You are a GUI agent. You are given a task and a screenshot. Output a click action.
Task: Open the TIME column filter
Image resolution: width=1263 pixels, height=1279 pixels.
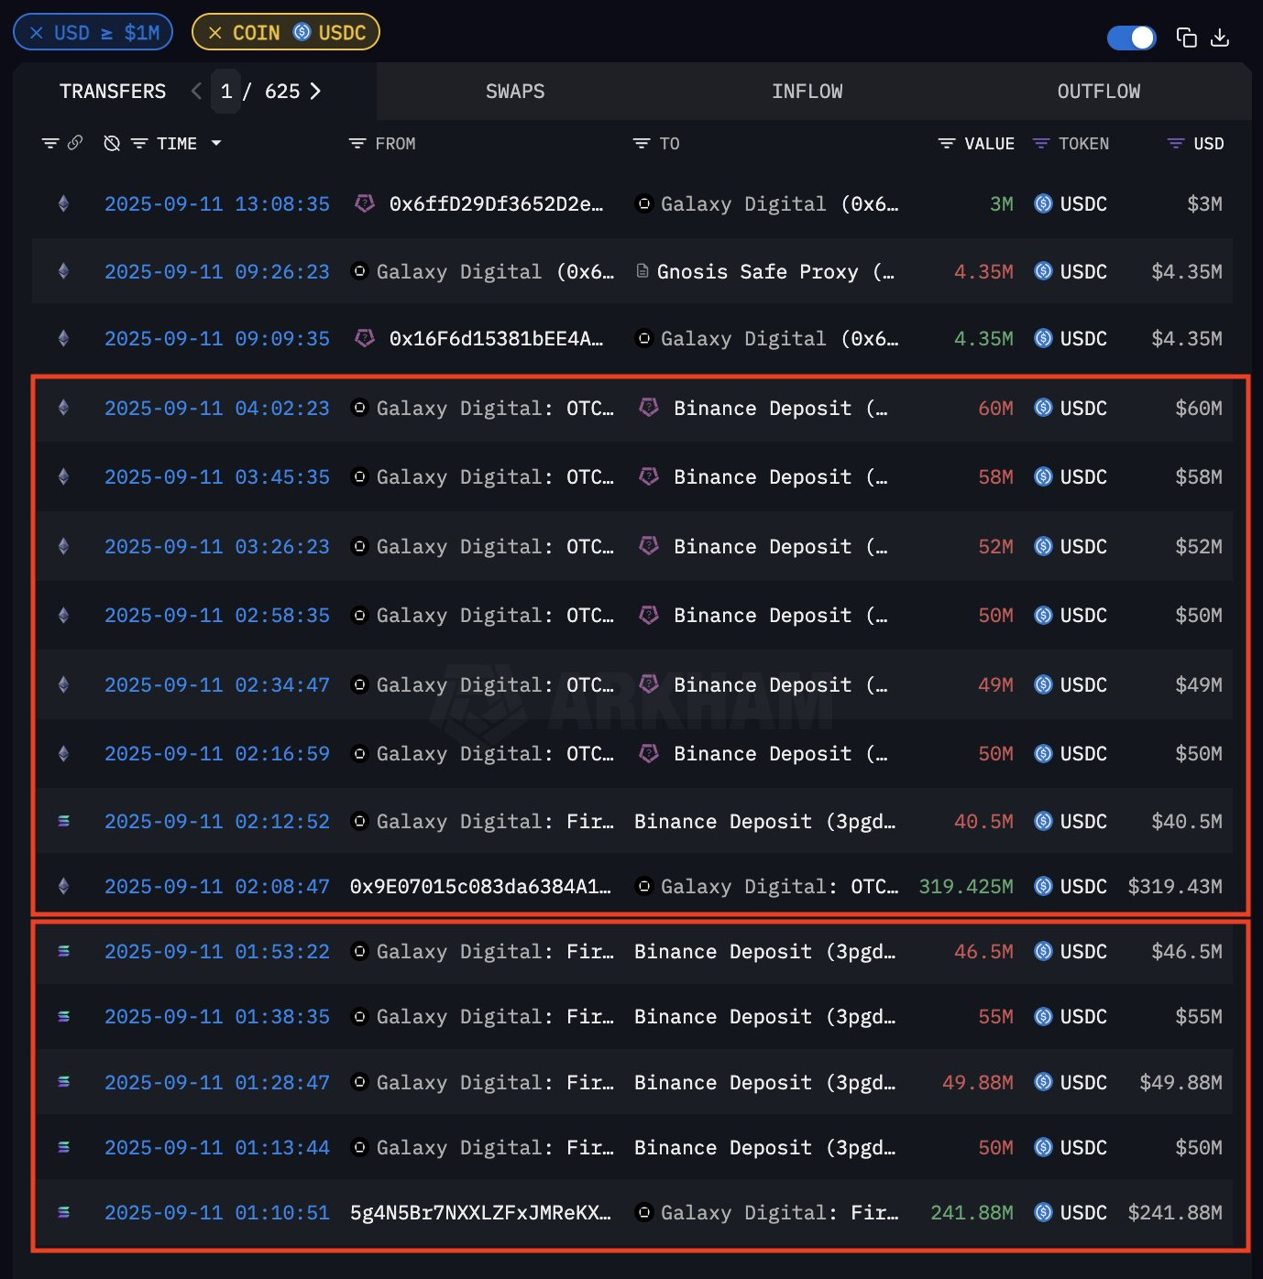click(x=139, y=143)
